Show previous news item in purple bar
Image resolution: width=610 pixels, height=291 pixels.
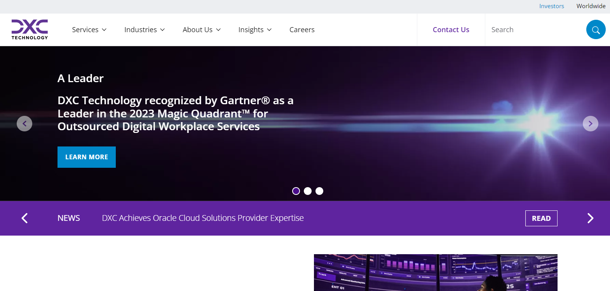(x=24, y=218)
